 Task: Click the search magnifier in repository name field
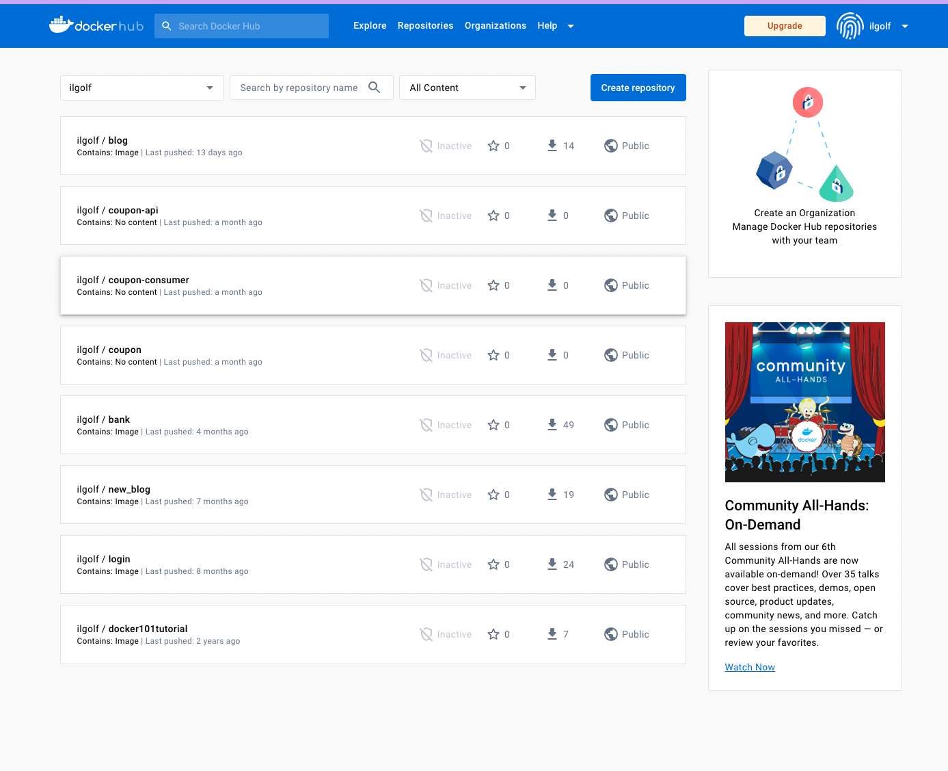[374, 87]
